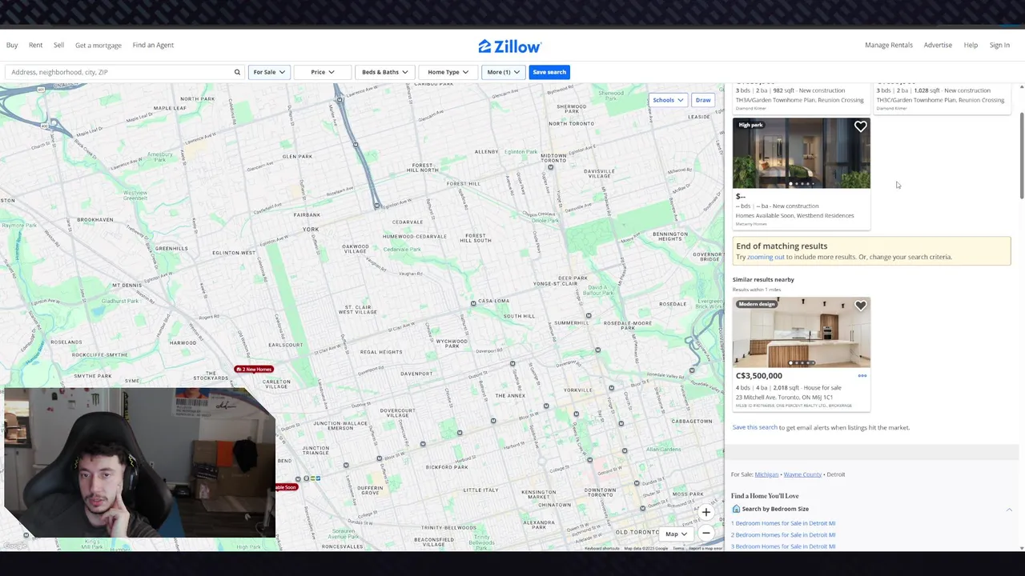Click Advertise in the top navigation
The width and height of the screenshot is (1025, 576).
pos(938,45)
